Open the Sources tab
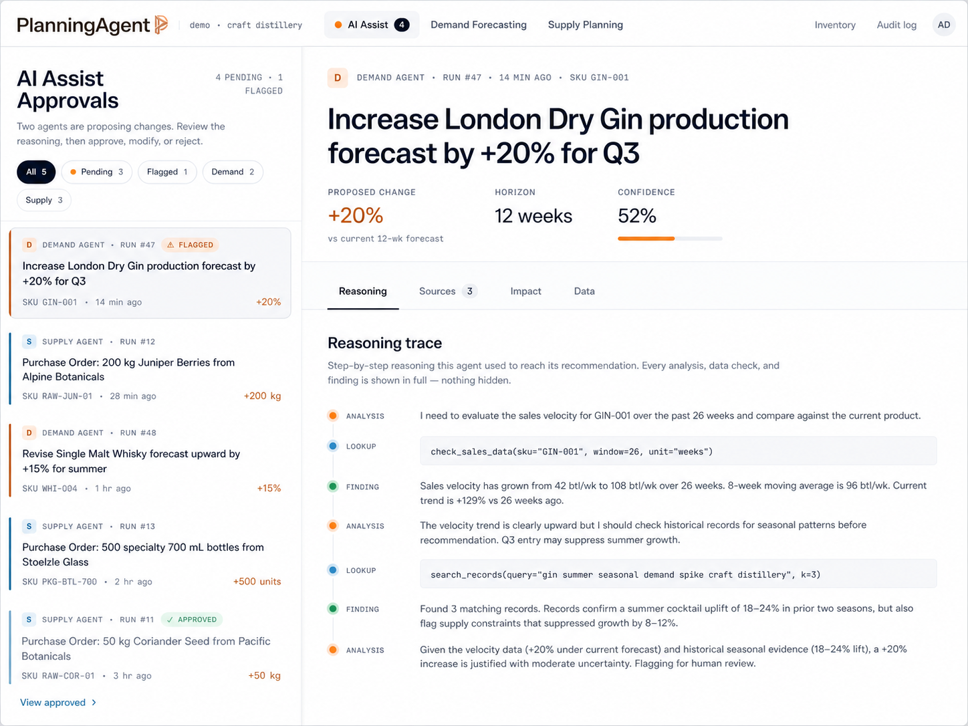Viewport: 968px width, 726px height. click(x=448, y=291)
